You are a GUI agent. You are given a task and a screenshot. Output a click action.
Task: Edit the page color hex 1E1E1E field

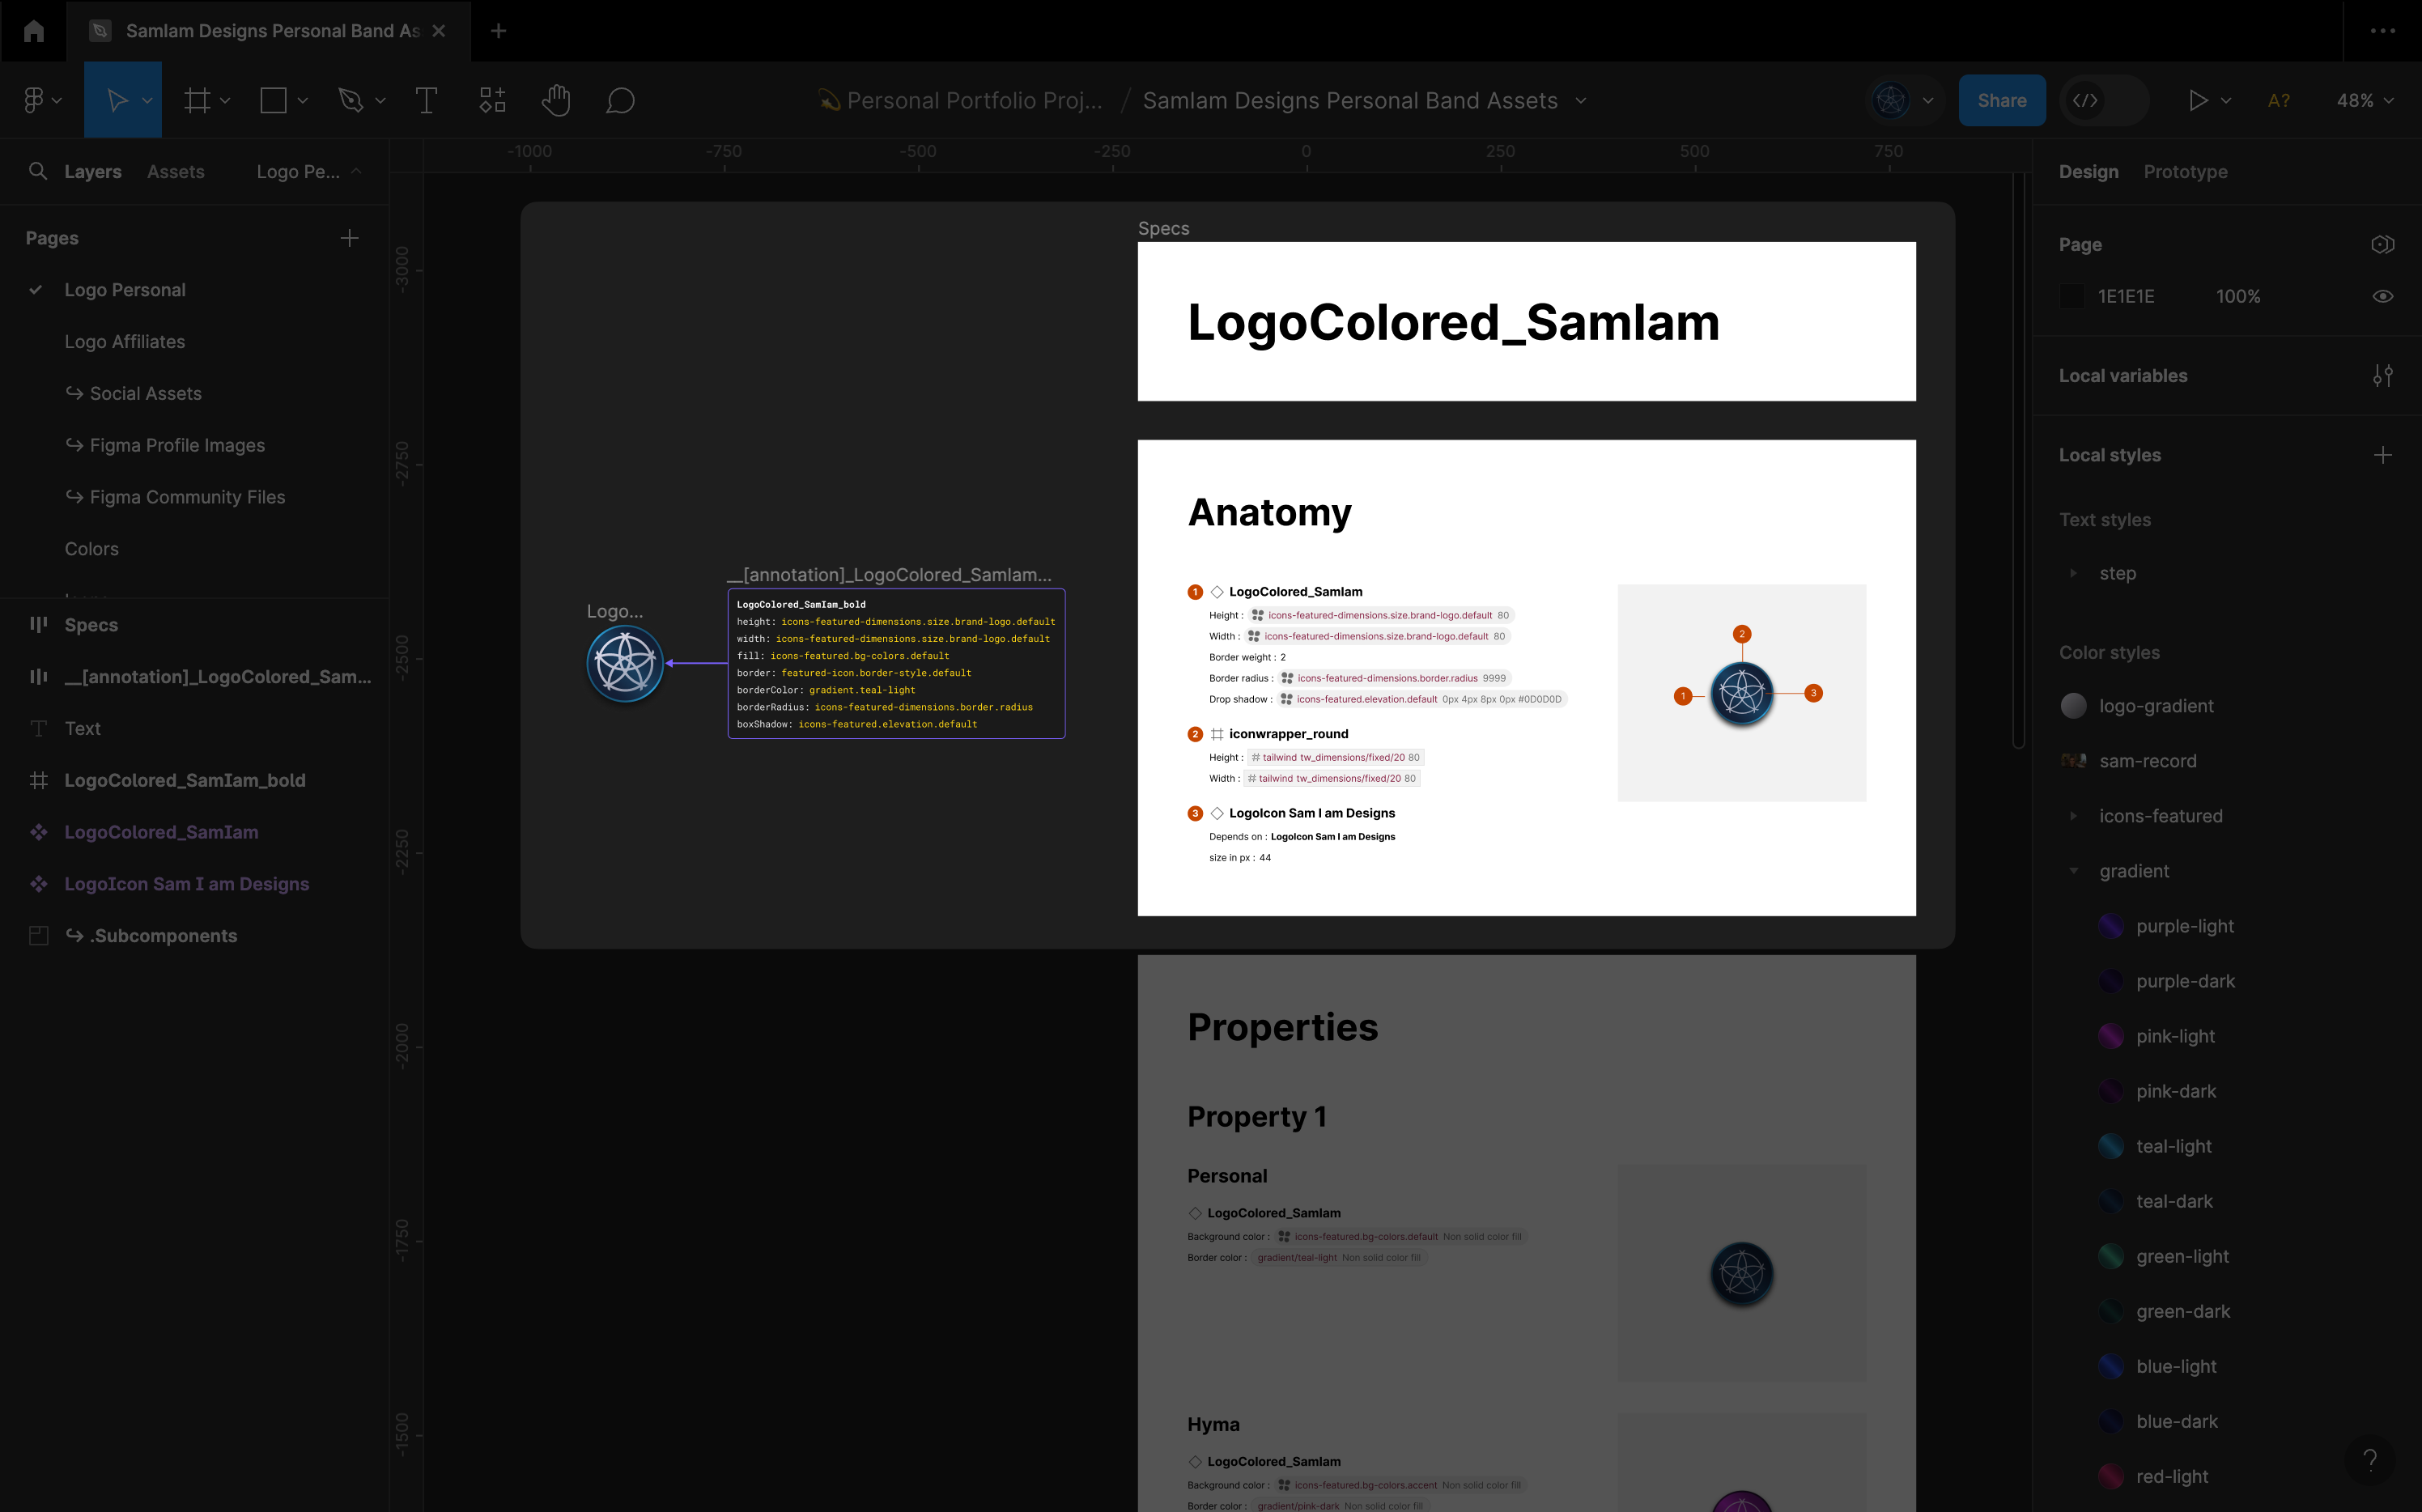point(2126,297)
